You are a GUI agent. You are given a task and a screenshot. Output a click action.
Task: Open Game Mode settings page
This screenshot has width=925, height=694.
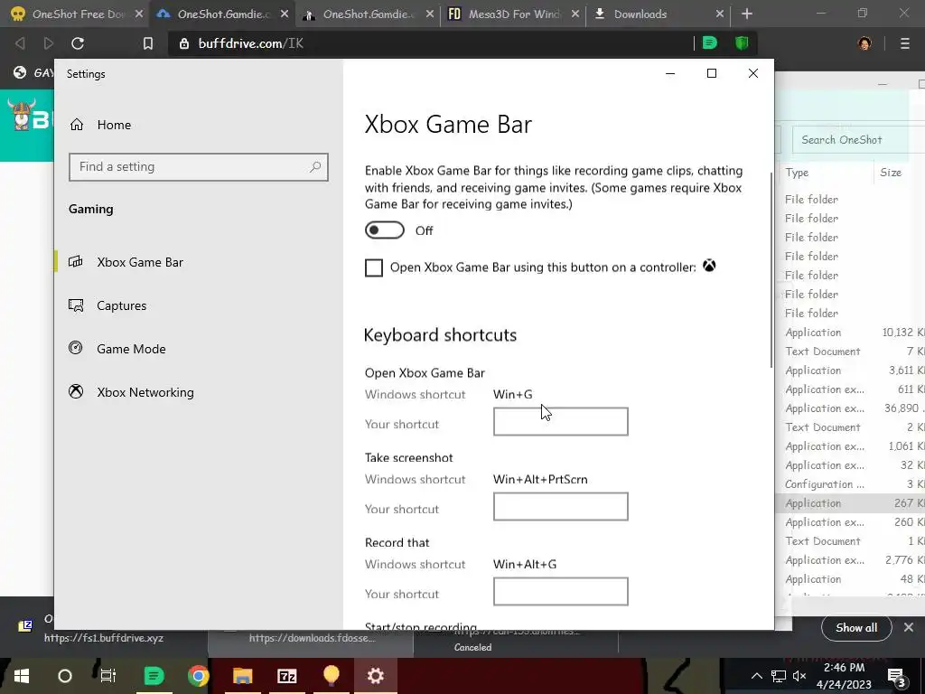pos(131,349)
